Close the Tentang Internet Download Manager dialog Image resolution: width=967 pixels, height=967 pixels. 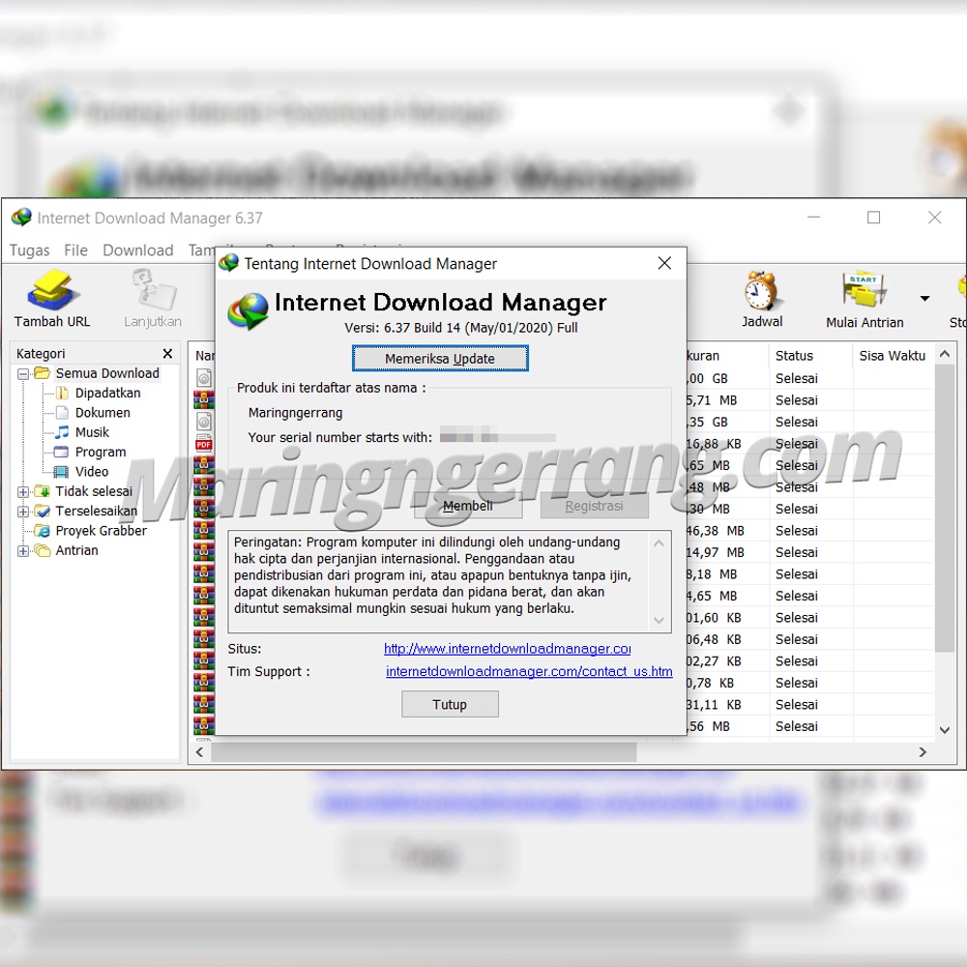(664, 263)
